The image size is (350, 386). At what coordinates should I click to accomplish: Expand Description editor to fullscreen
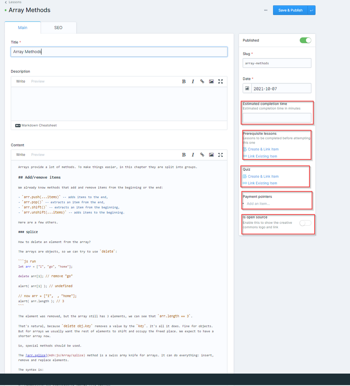(220, 81)
